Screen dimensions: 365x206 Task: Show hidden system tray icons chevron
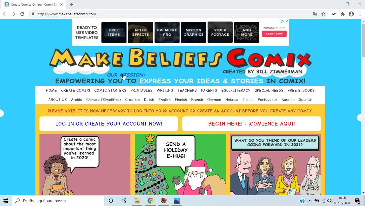click(x=310, y=201)
